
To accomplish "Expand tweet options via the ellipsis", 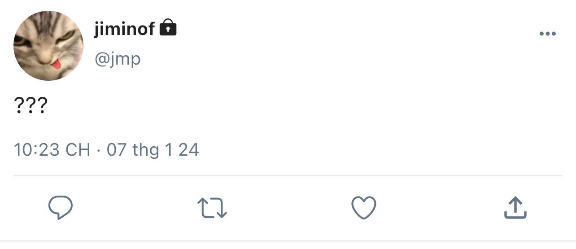I will click(548, 34).
